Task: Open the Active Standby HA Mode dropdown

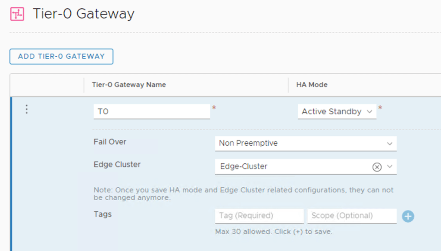Action: click(337, 112)
